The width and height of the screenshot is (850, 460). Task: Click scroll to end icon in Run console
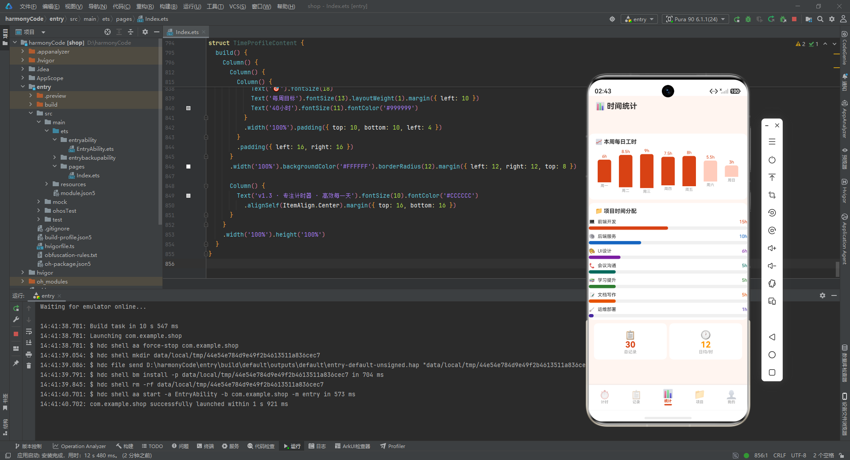click(29, 343)
